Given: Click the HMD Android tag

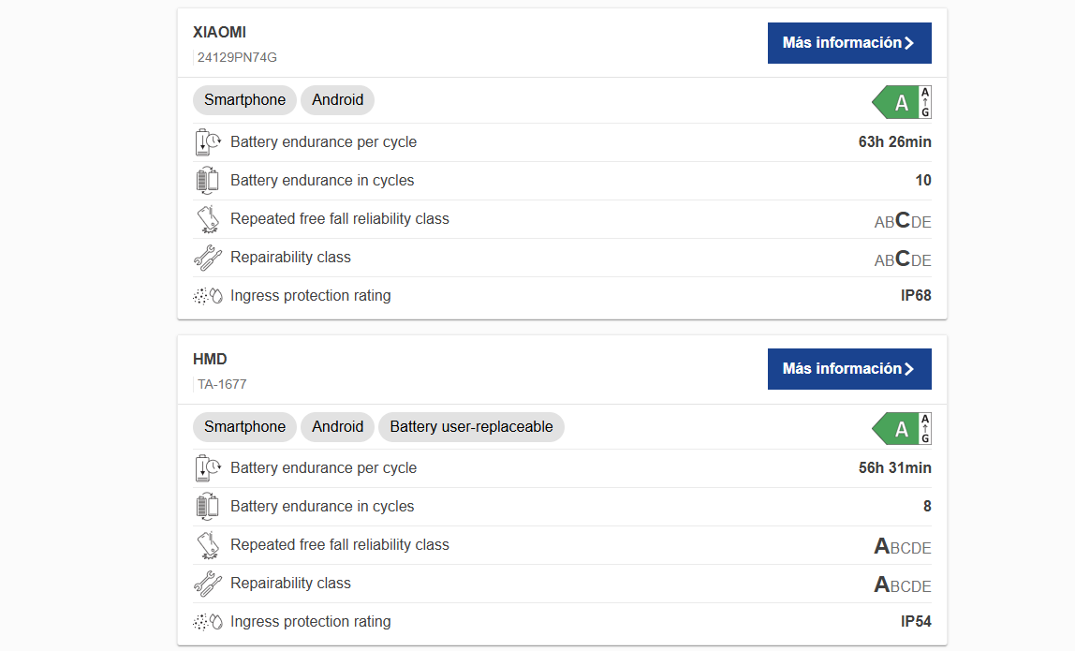Looking at the screenshot, I should tap(337, 427).
